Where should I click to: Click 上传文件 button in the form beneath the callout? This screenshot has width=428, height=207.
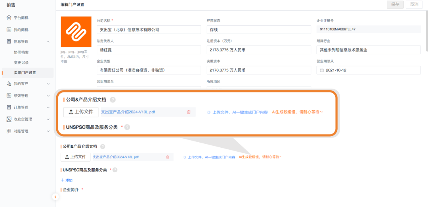point(75,157)
